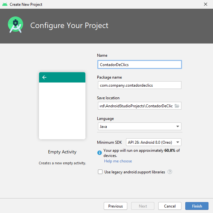Click the back arrow in the activity preview

pos(44,77)
